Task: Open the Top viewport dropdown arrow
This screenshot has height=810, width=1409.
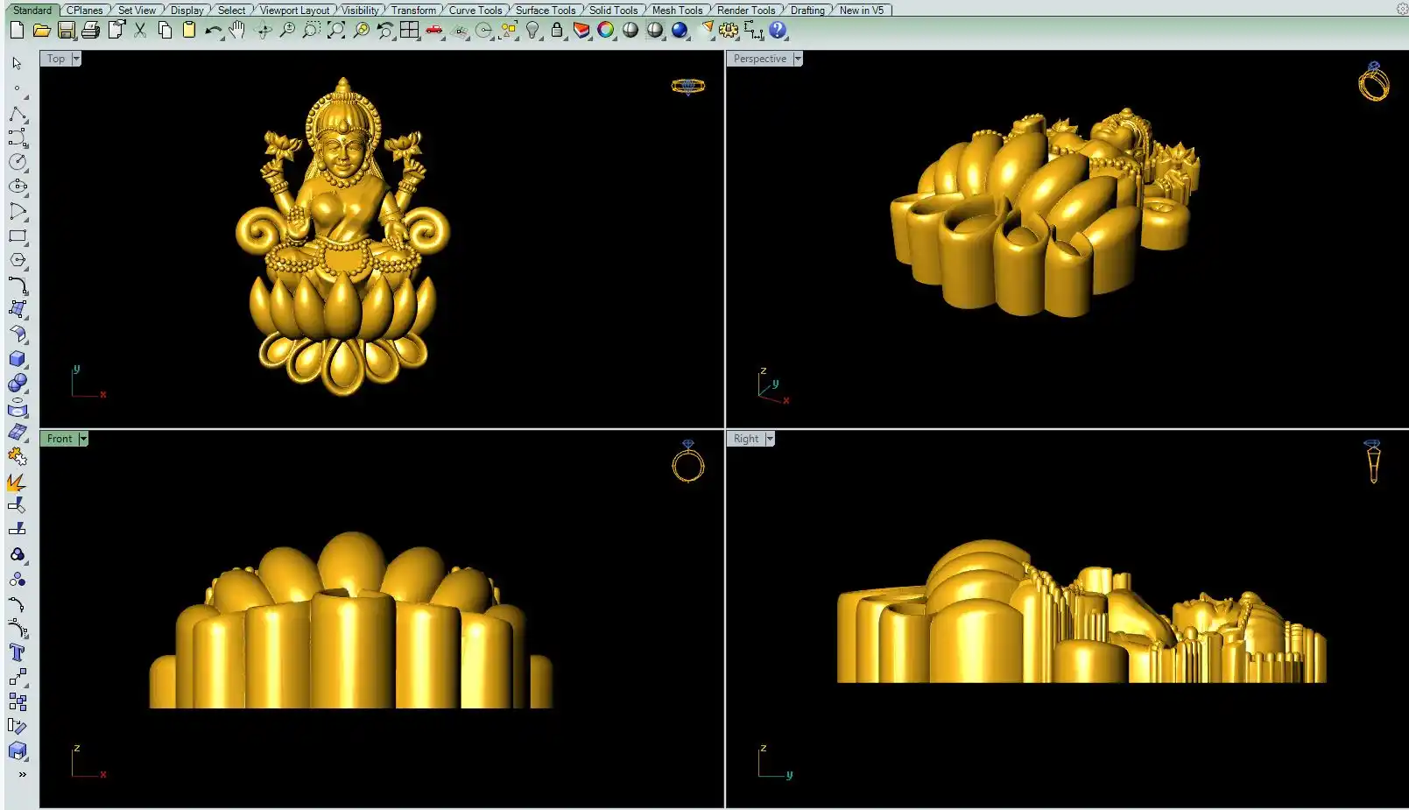Action: (76, 59)
